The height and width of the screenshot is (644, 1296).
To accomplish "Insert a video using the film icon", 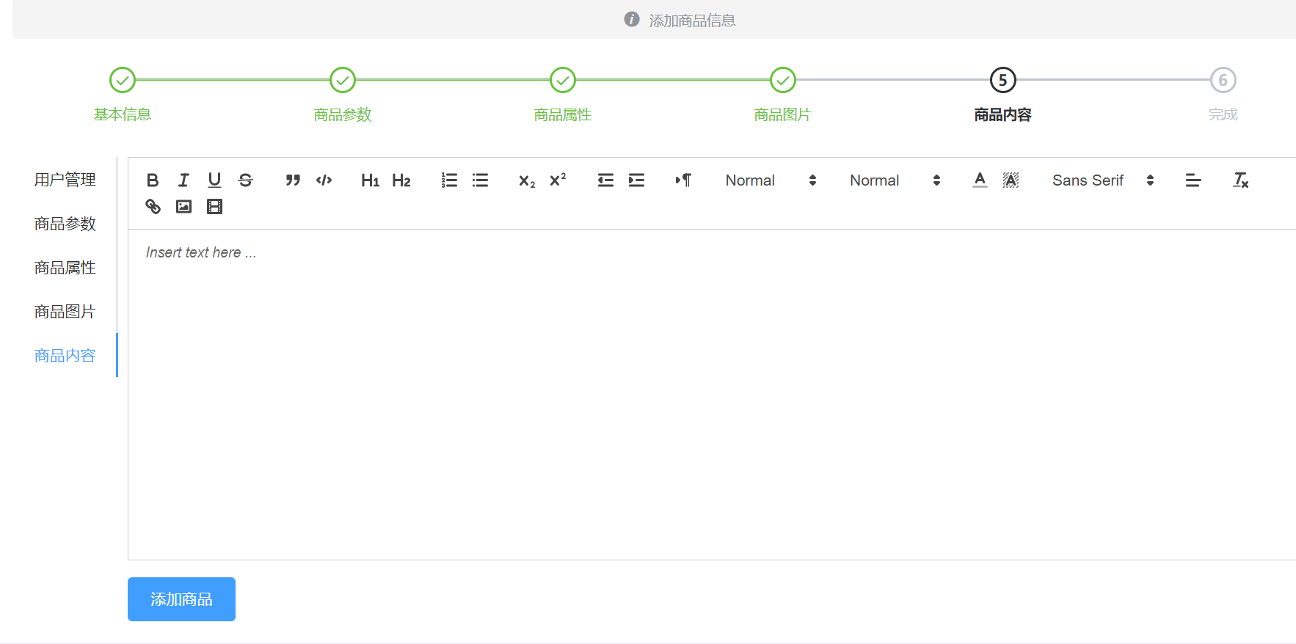I will (x=214, y=207).
